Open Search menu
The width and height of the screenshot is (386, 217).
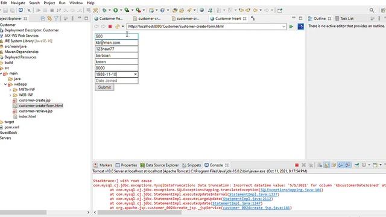pyautogui.click(x=34, y=3)
